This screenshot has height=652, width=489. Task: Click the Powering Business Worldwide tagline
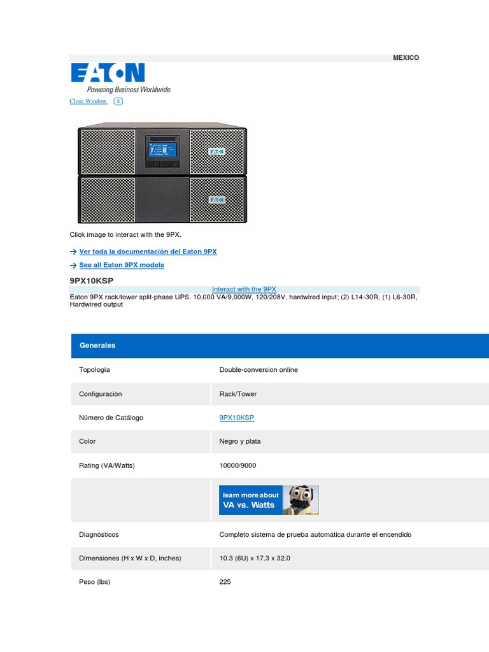point(129,89)
